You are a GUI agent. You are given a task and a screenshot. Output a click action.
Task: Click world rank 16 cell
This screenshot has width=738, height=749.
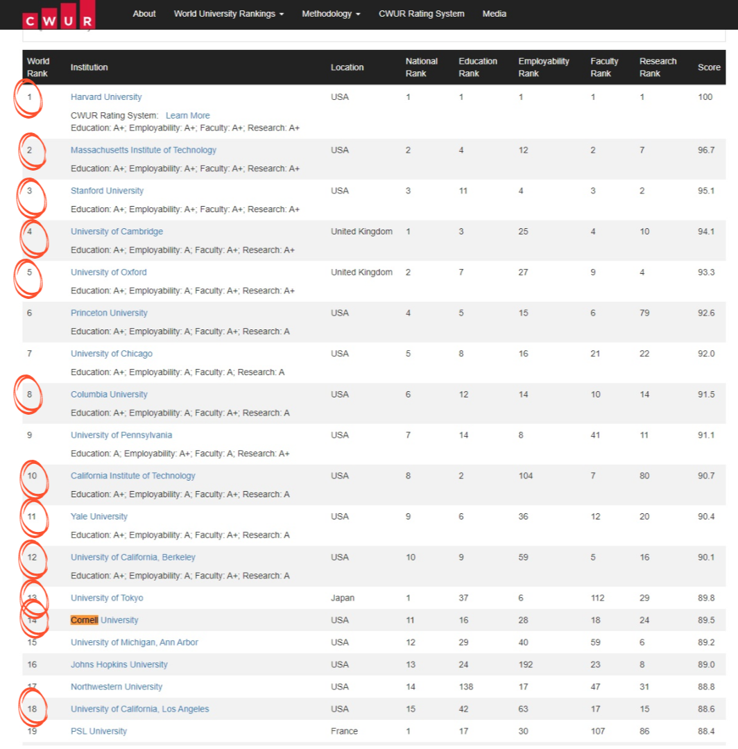click(32, 664)
